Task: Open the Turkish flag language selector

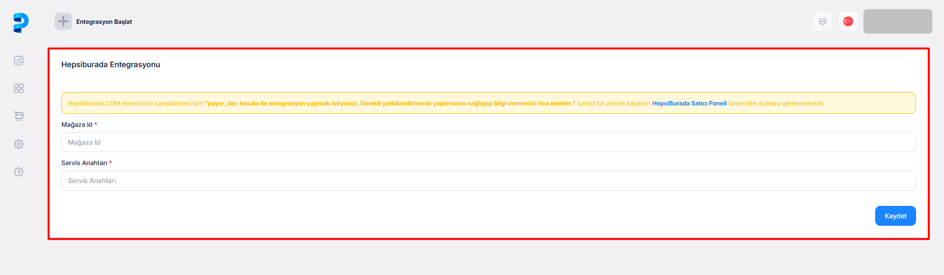Action: 848,21
